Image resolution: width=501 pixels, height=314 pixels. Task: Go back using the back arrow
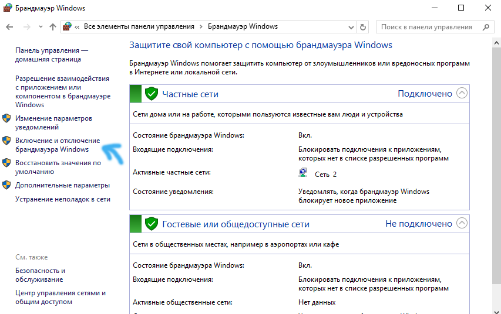(x=9, y=27)
